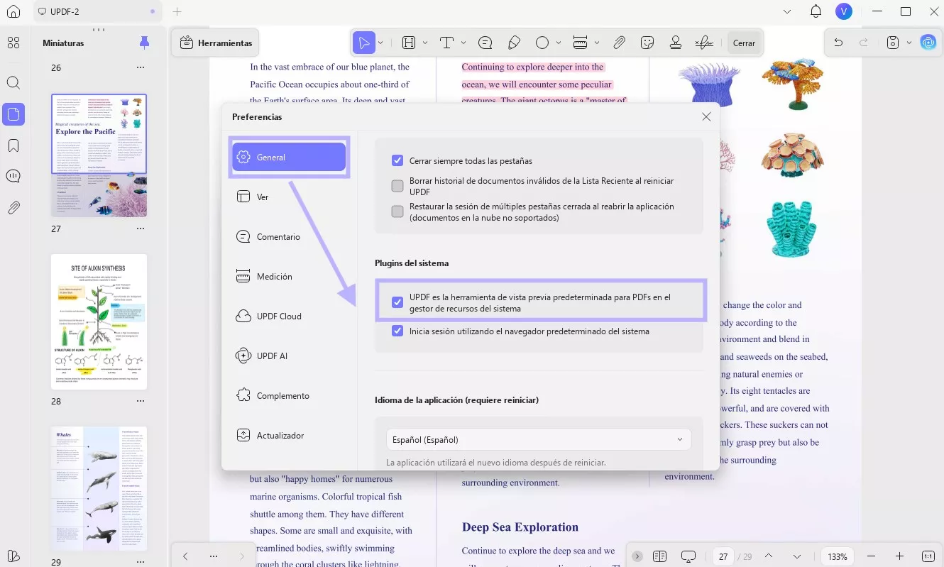Select the circle shape tool
The width and height of the screenshot is (944, 567).
click(542, 43)
